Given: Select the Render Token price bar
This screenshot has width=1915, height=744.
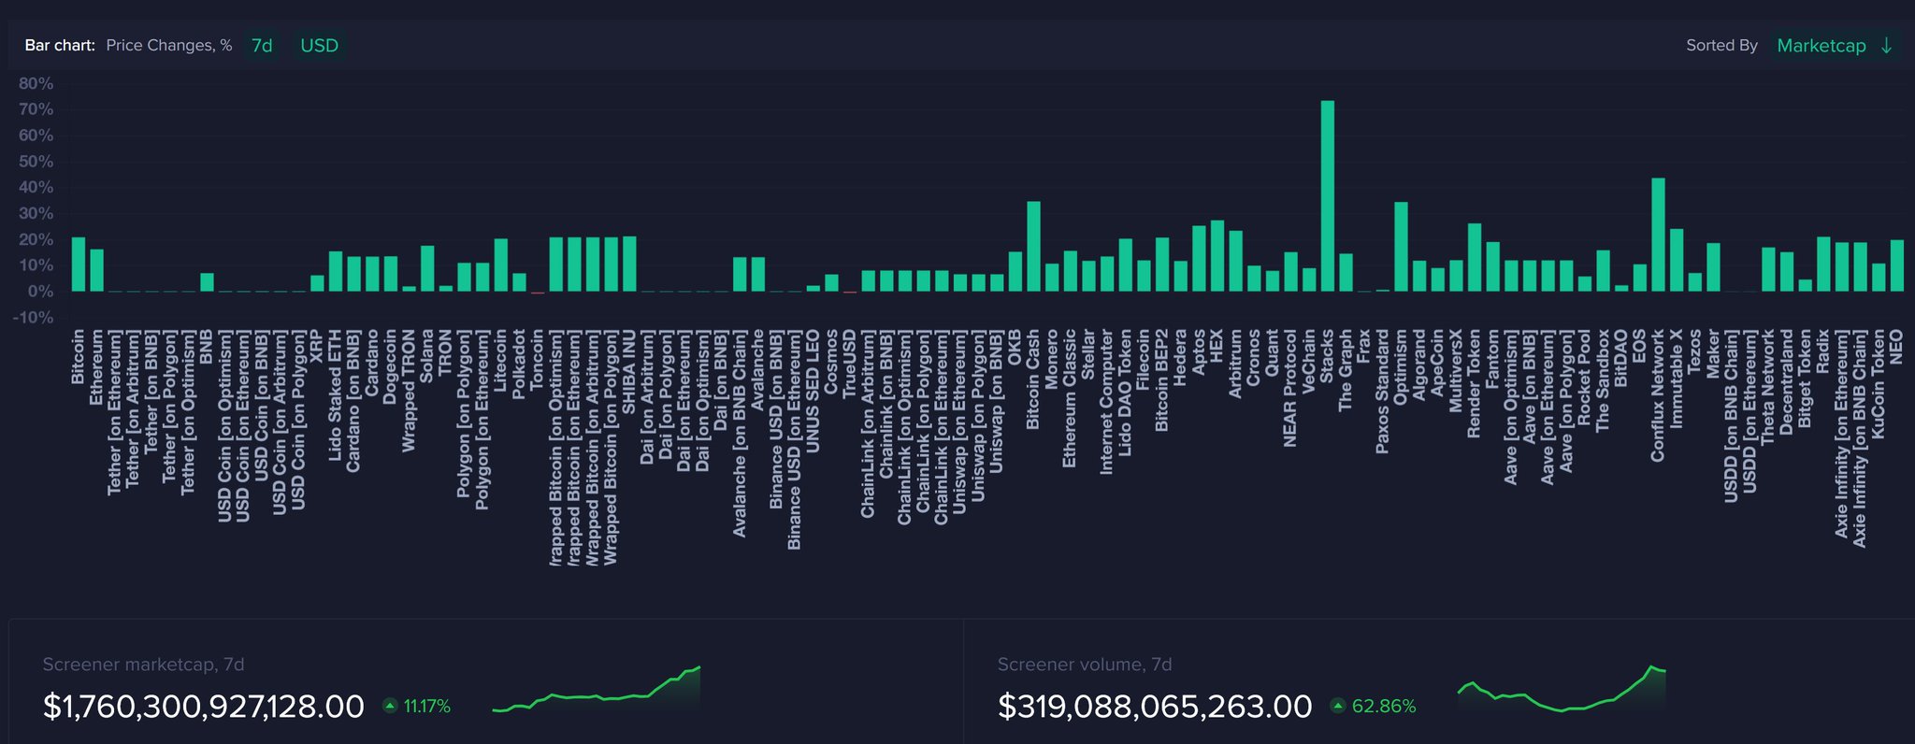Looking at the screenshot, I should click(1475, 257).
